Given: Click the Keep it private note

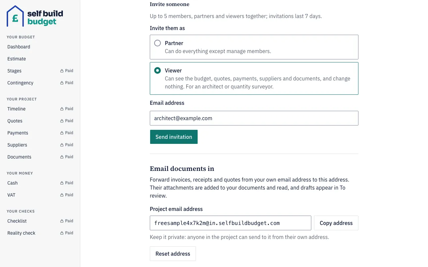Looking at the screenshot, I should click(239, 237).
